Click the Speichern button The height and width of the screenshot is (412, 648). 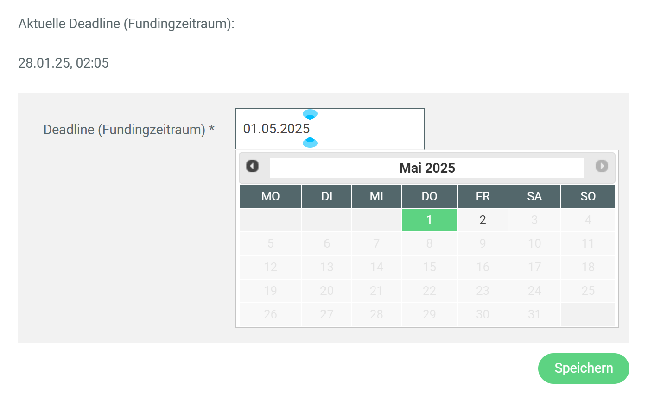click(x=583, y=368)
